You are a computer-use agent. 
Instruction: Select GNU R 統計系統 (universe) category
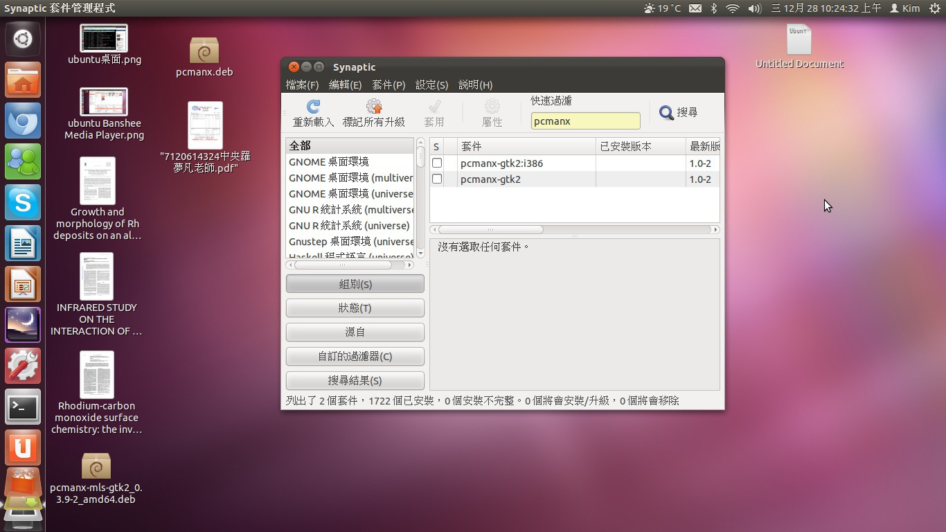coord(350,225)
